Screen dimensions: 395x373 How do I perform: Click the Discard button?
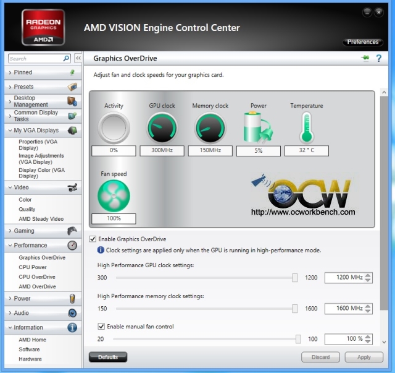(320, 357)
